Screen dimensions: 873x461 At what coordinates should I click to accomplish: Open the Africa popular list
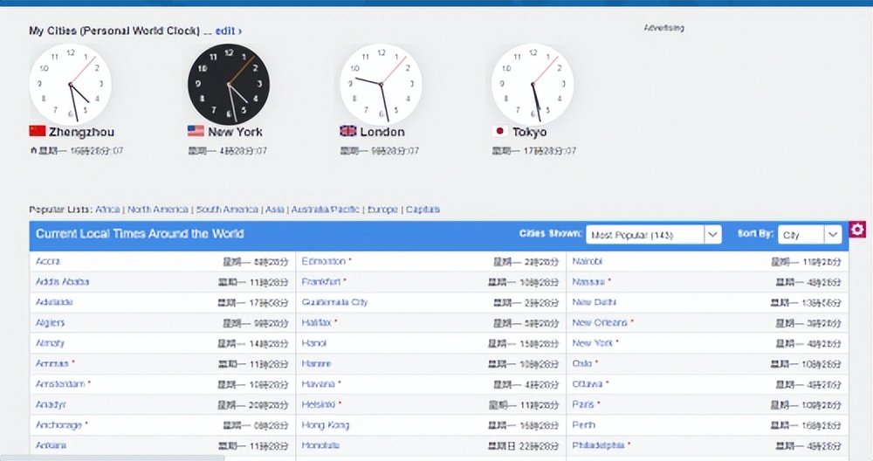point(107,210)
